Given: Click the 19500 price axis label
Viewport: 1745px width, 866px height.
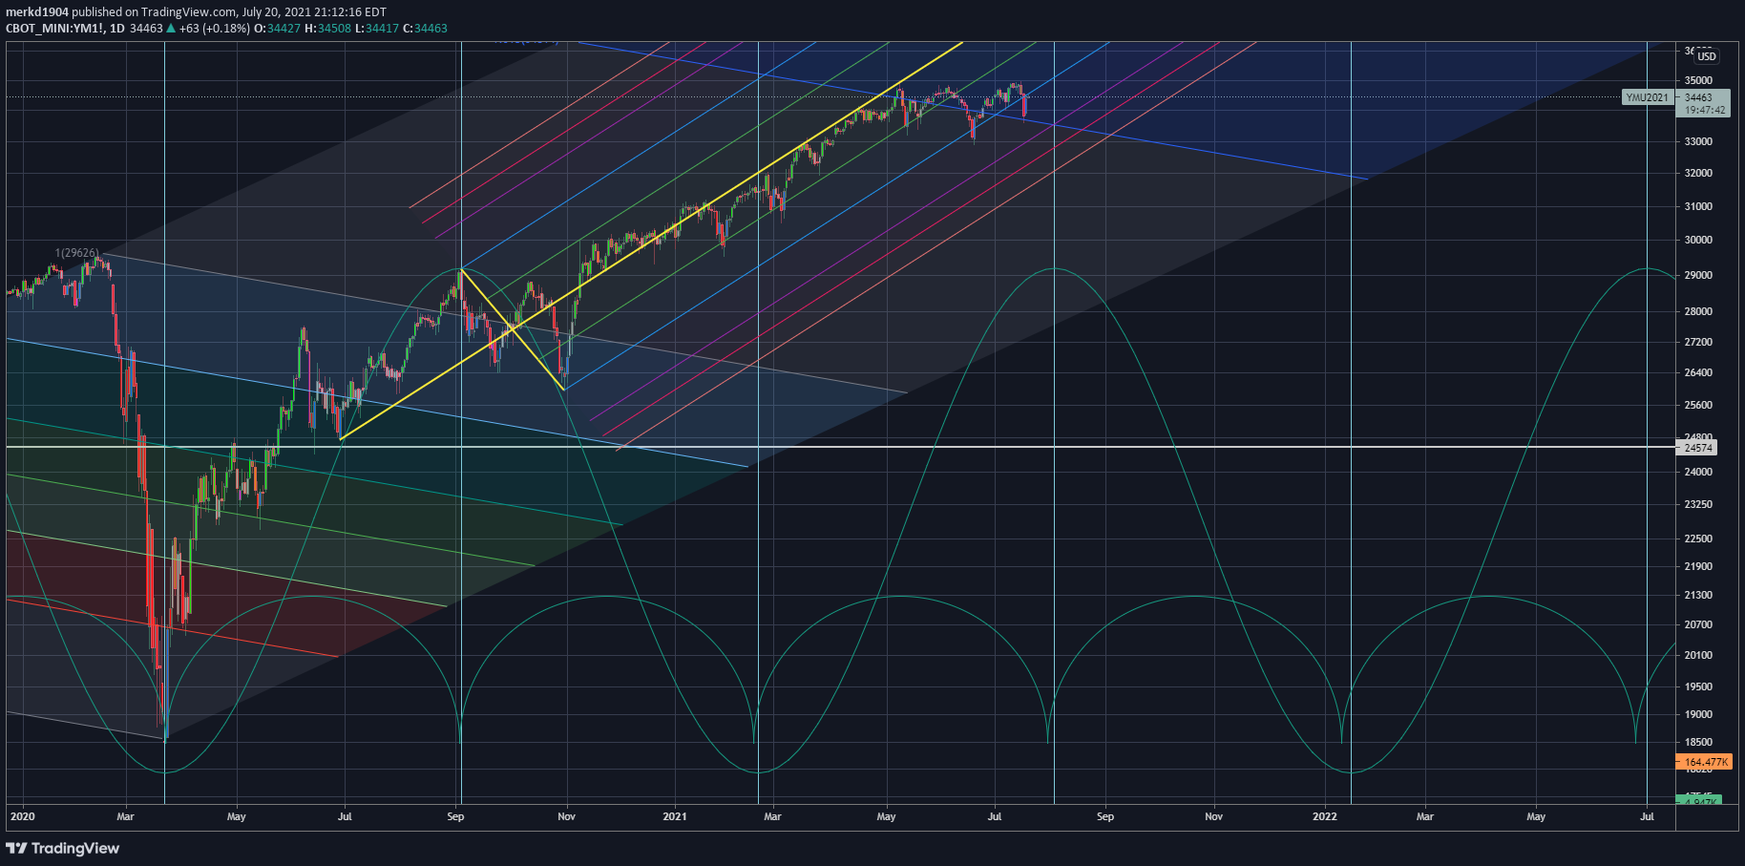Looking at the screenshot, I should (1698, 686).
